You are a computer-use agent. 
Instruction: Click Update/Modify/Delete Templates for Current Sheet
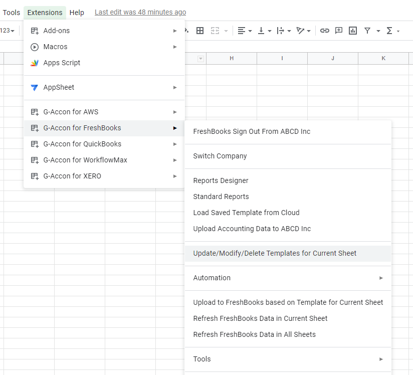coord(288,253)
